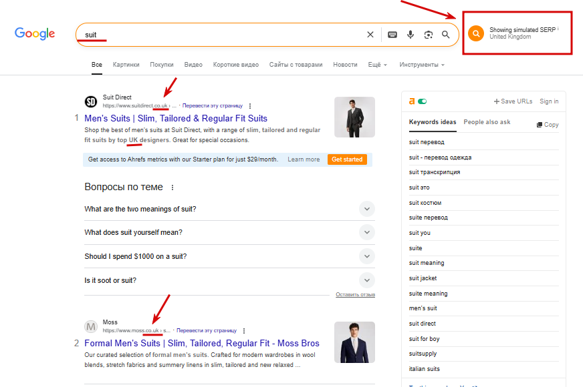Click the Google logo
This screenshot has height=387, width=583.
pyautogui.click(x=35, y=34)
